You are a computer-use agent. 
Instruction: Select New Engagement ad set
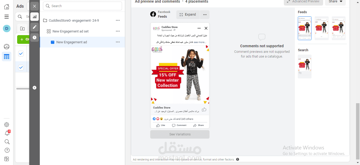[70, 31]
